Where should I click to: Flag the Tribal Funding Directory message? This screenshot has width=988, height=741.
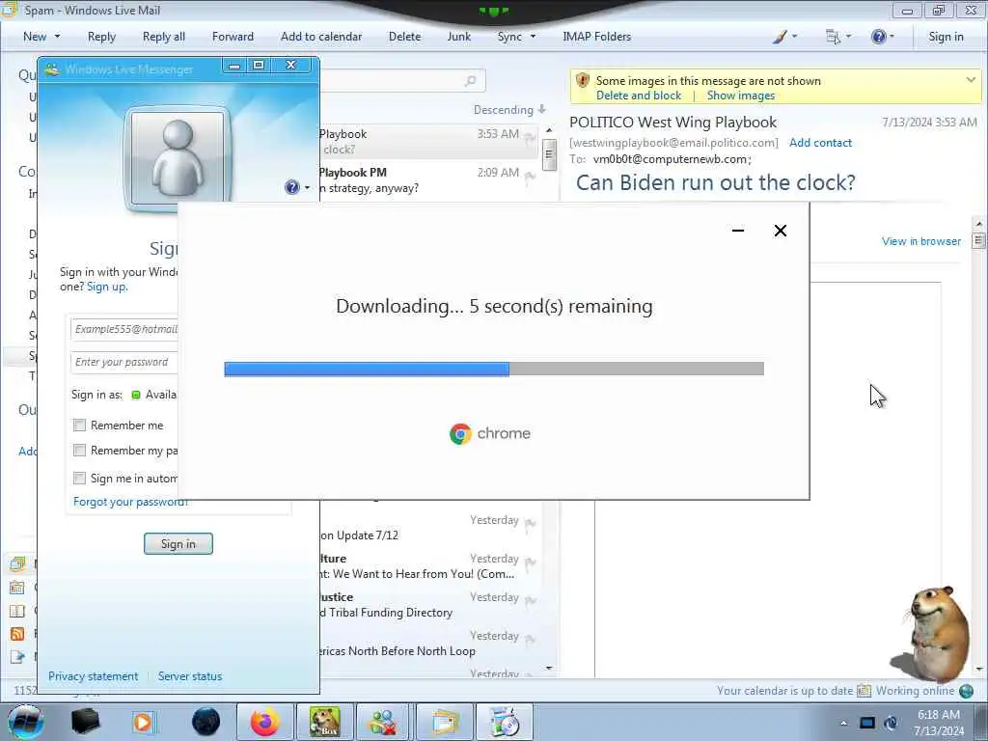[x=530, y=601]
